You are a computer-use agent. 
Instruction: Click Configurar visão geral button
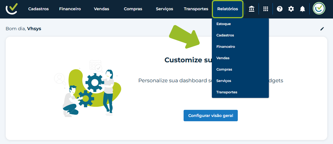[x=211, y=116]
